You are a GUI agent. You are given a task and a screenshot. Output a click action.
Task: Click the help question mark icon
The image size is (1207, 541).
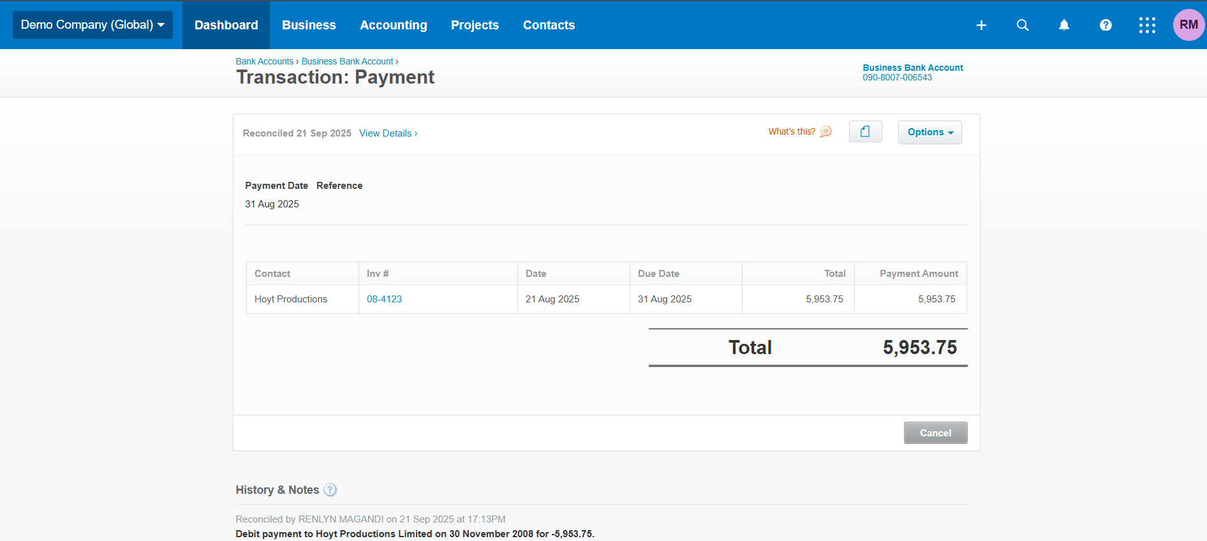1106,25
